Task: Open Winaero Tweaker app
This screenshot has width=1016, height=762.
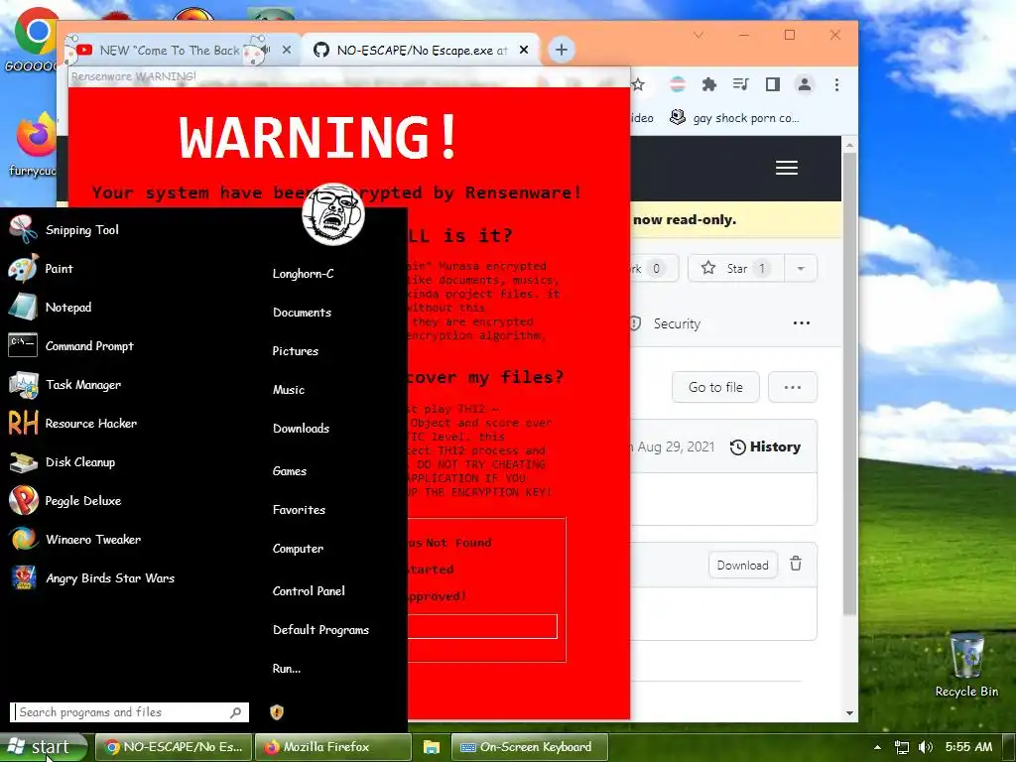Action: [x=74, y=539]
